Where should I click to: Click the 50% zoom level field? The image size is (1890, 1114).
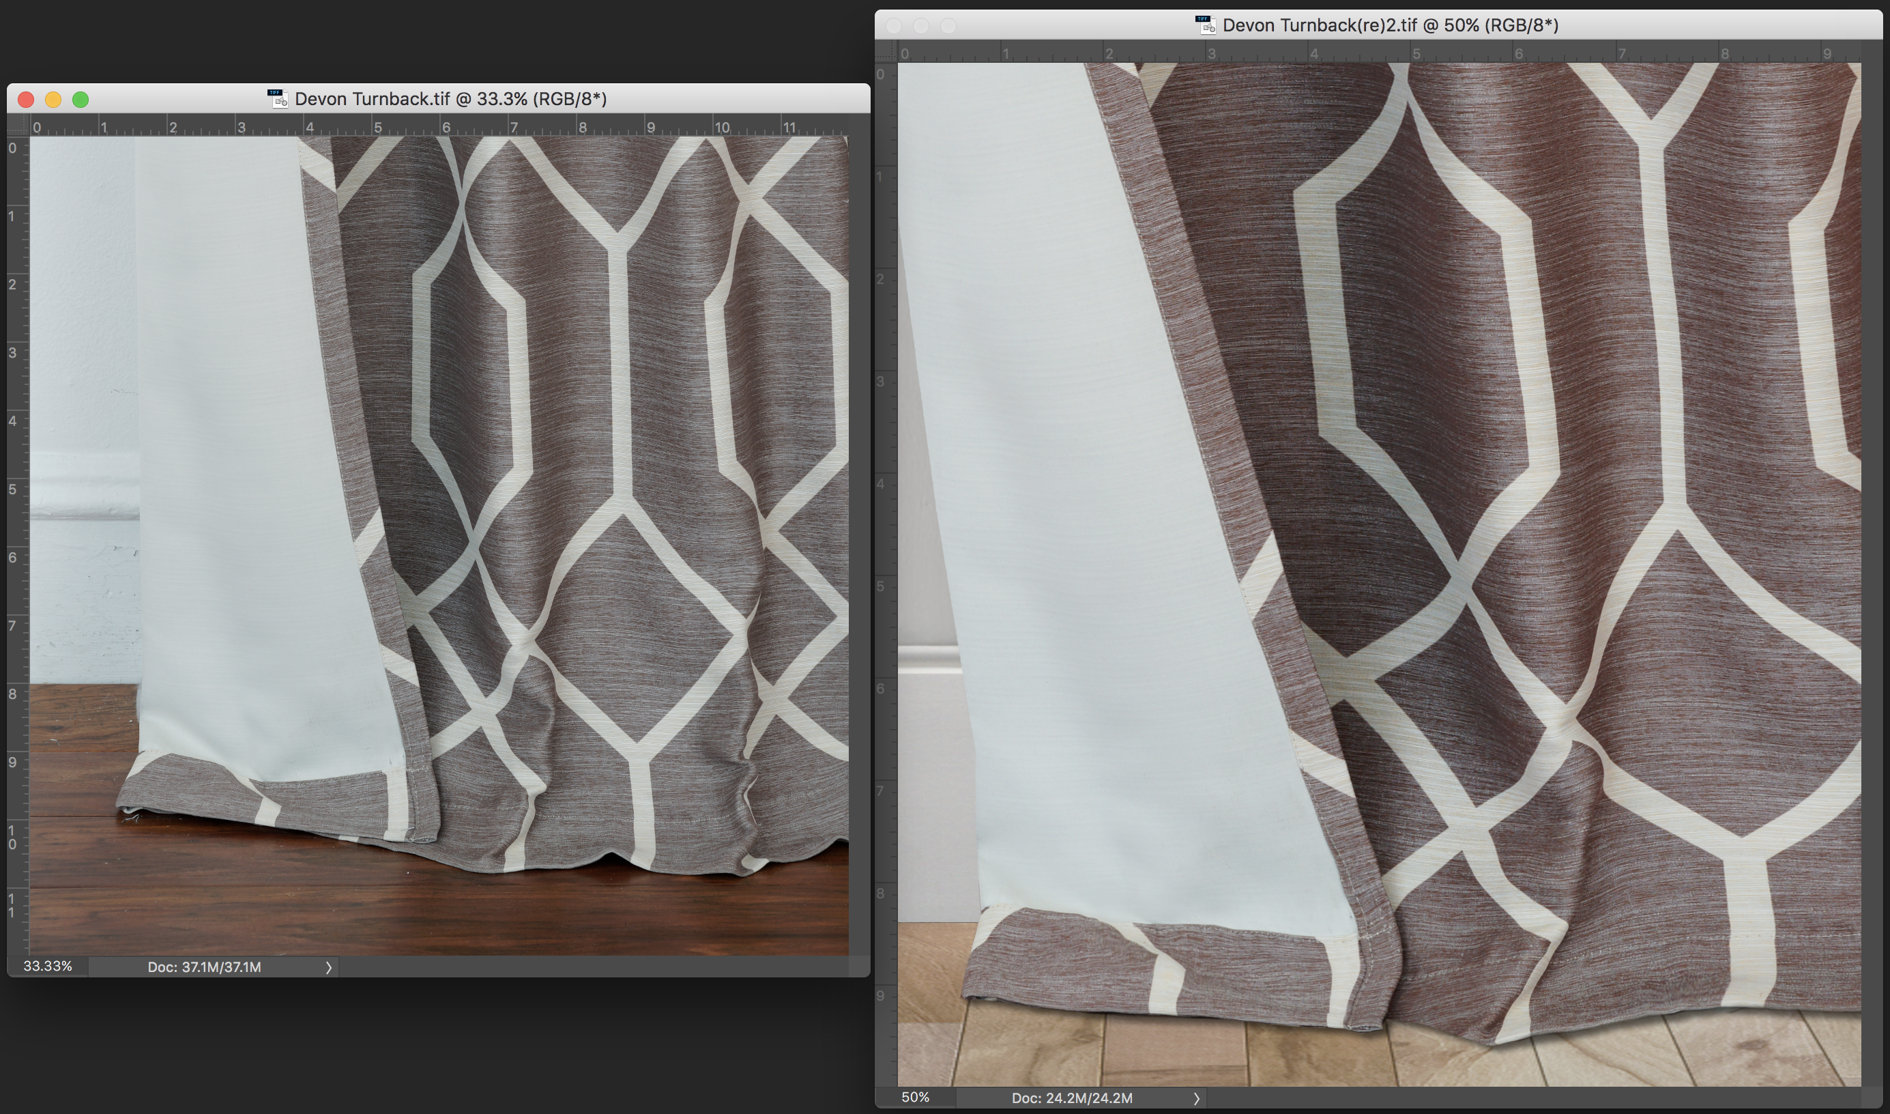click(x=914, y=1097)
